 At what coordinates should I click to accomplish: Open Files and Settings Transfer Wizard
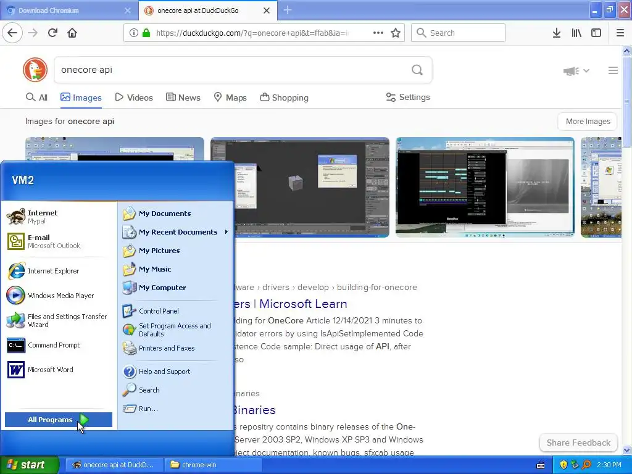[59, 320]
